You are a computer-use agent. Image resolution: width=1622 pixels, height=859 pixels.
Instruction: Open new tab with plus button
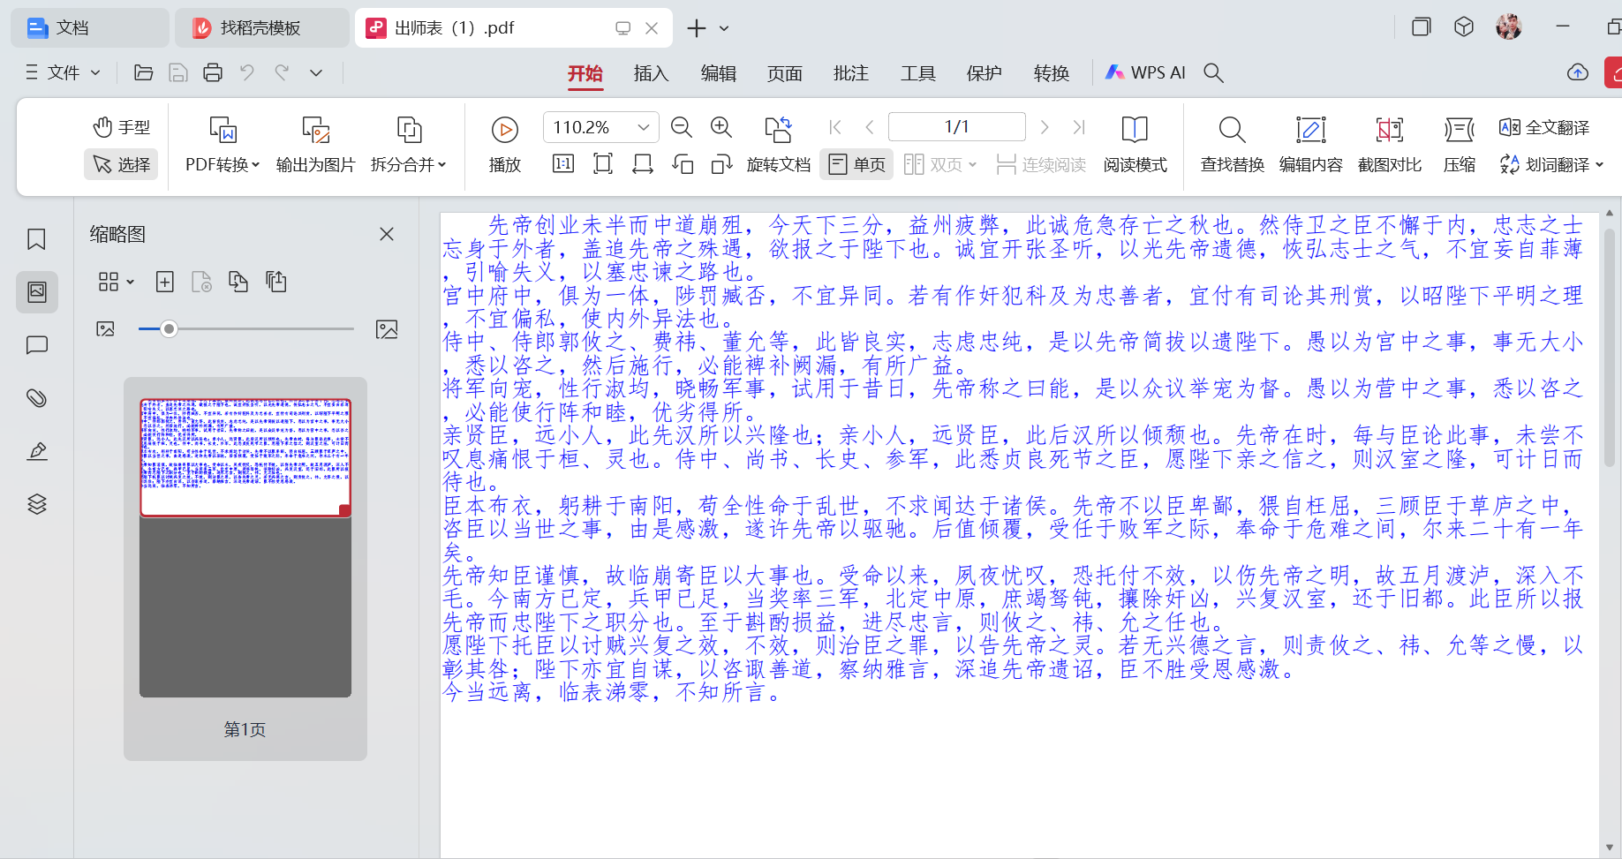pyautogui.click(x=697, y=28)
